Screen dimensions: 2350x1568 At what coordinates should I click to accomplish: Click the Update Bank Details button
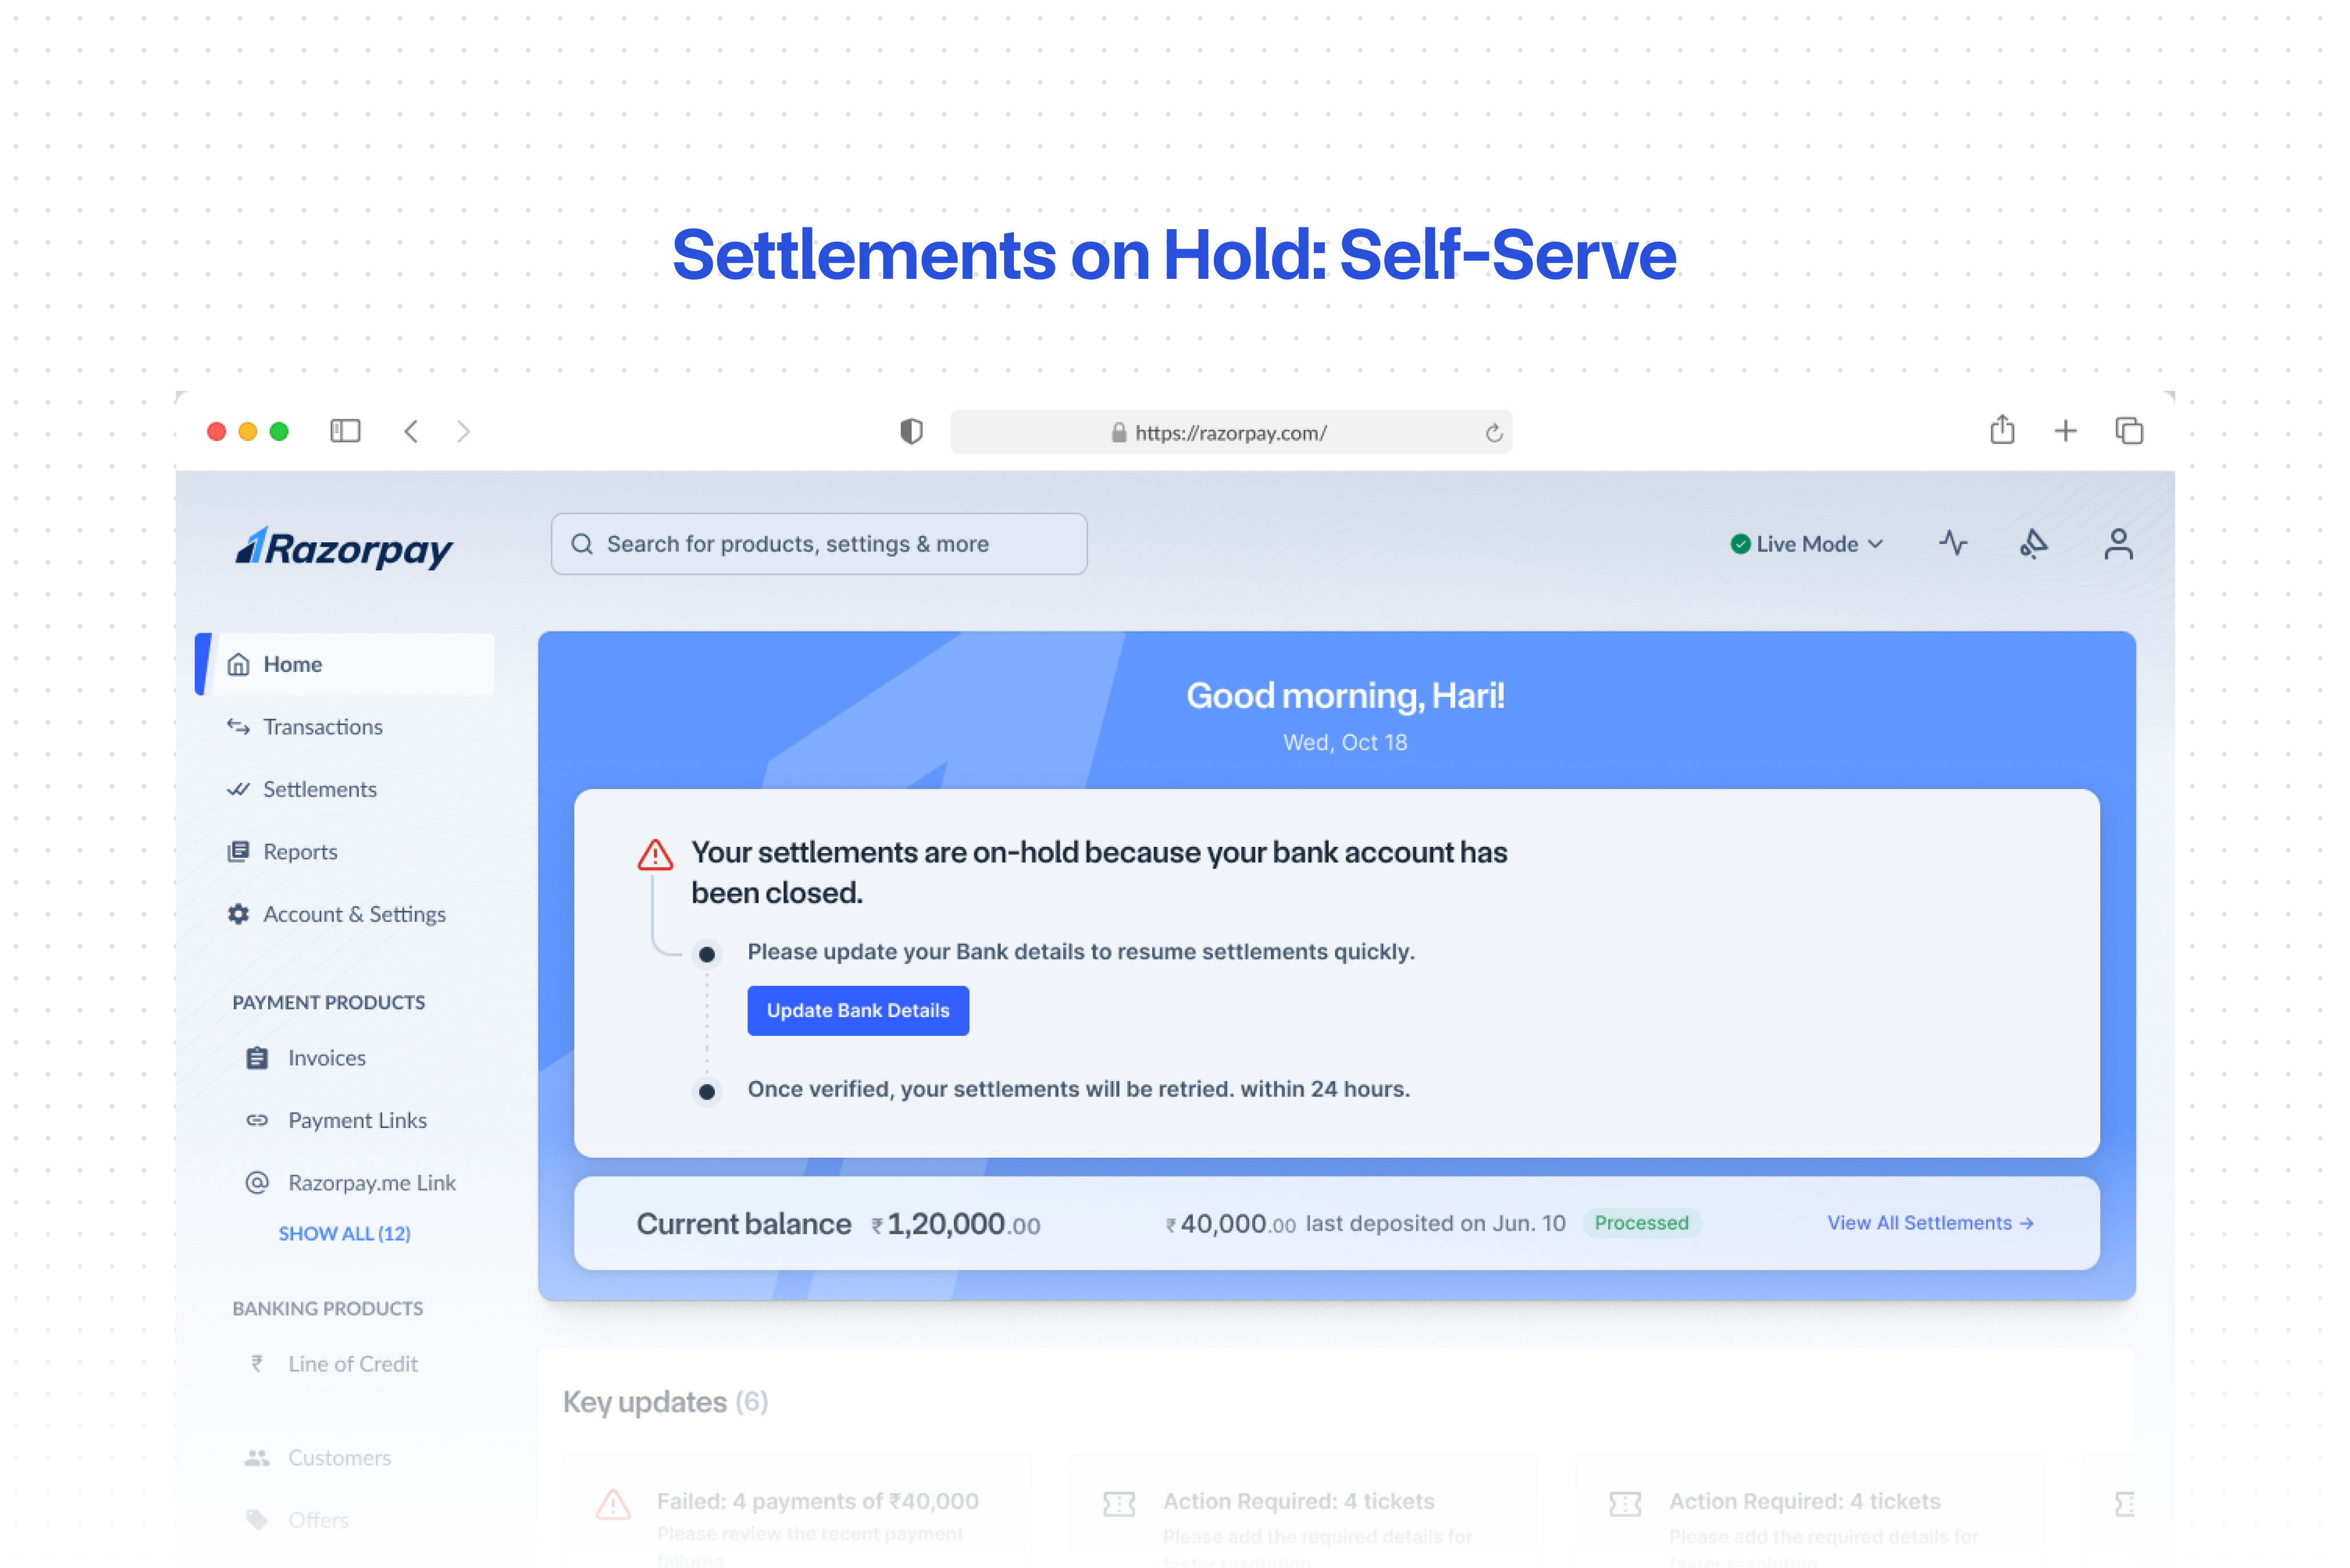click(x=858, y=1010)
